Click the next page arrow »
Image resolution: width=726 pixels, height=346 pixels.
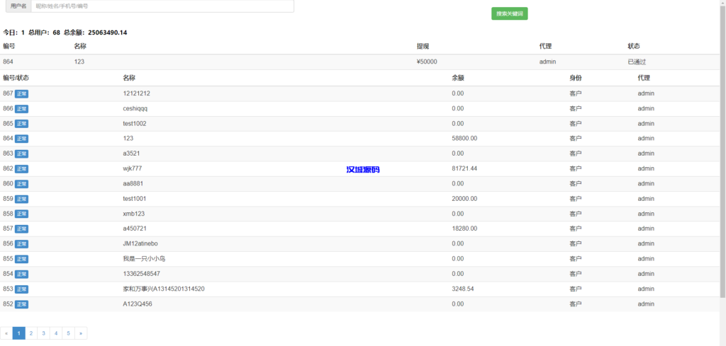pyautogui.click(x=81, y=333)
